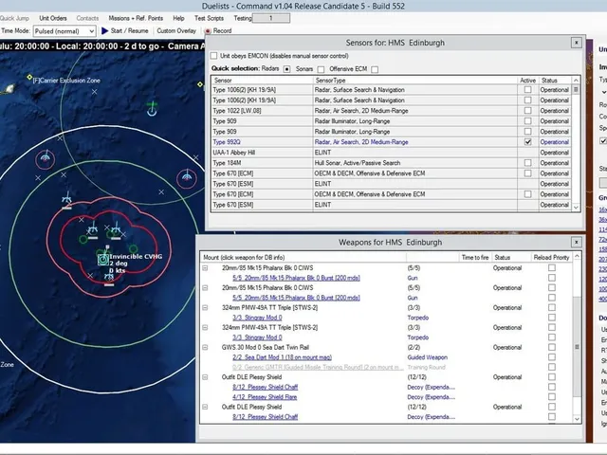Screen dimensions: 607x455
Task: Click the play triangle beside Start / Resume
Action: [x=104, y=30]
